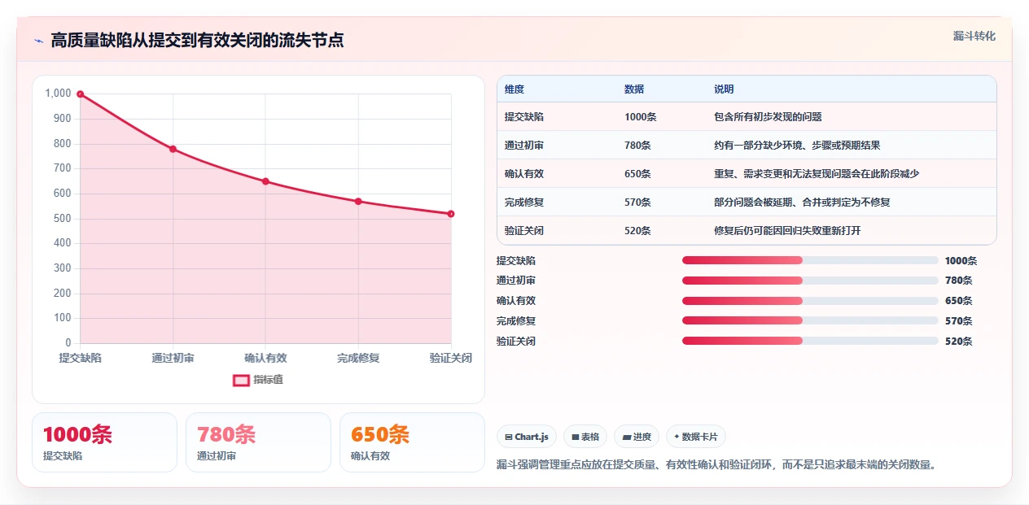Click 650条 at the progress bar end

959,301
